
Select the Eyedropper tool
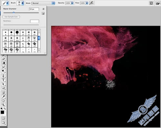[3, 97]
